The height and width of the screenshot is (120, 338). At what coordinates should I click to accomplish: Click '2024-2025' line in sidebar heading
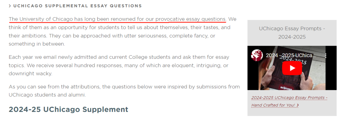(x=292, y=37)
